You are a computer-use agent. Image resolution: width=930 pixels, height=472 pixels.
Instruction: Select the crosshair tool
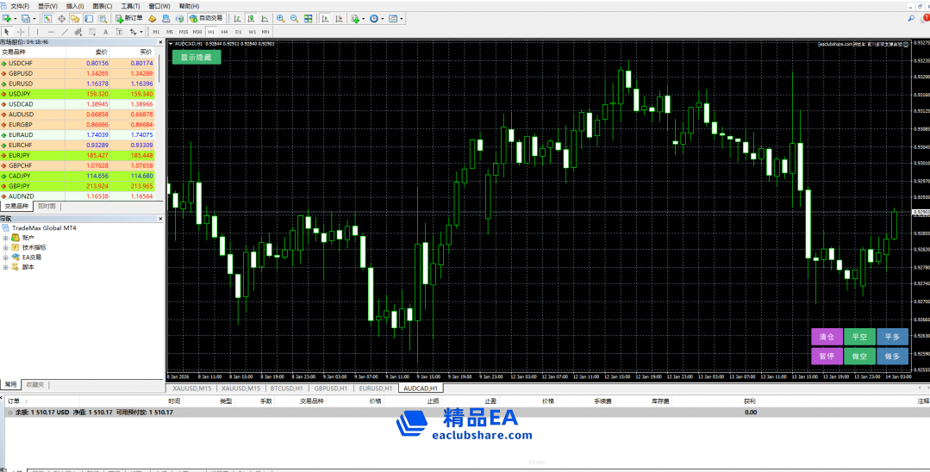(21, 31)
